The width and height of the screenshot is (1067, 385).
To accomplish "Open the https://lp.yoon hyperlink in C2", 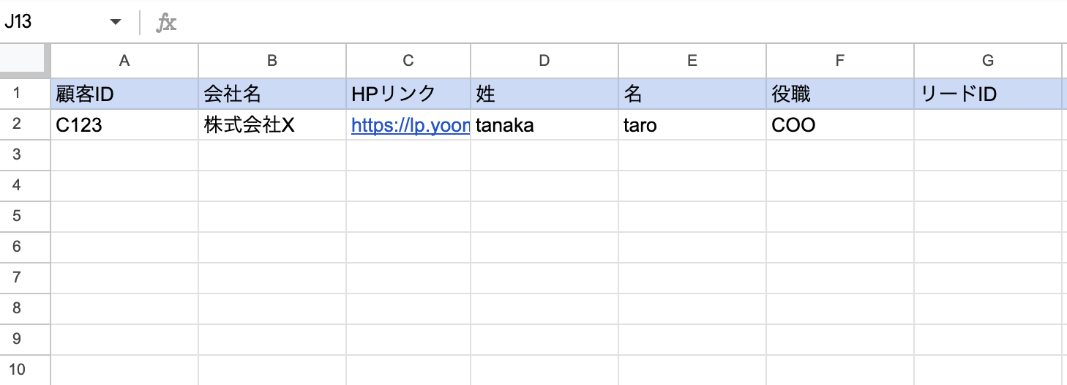I will 410,126.
